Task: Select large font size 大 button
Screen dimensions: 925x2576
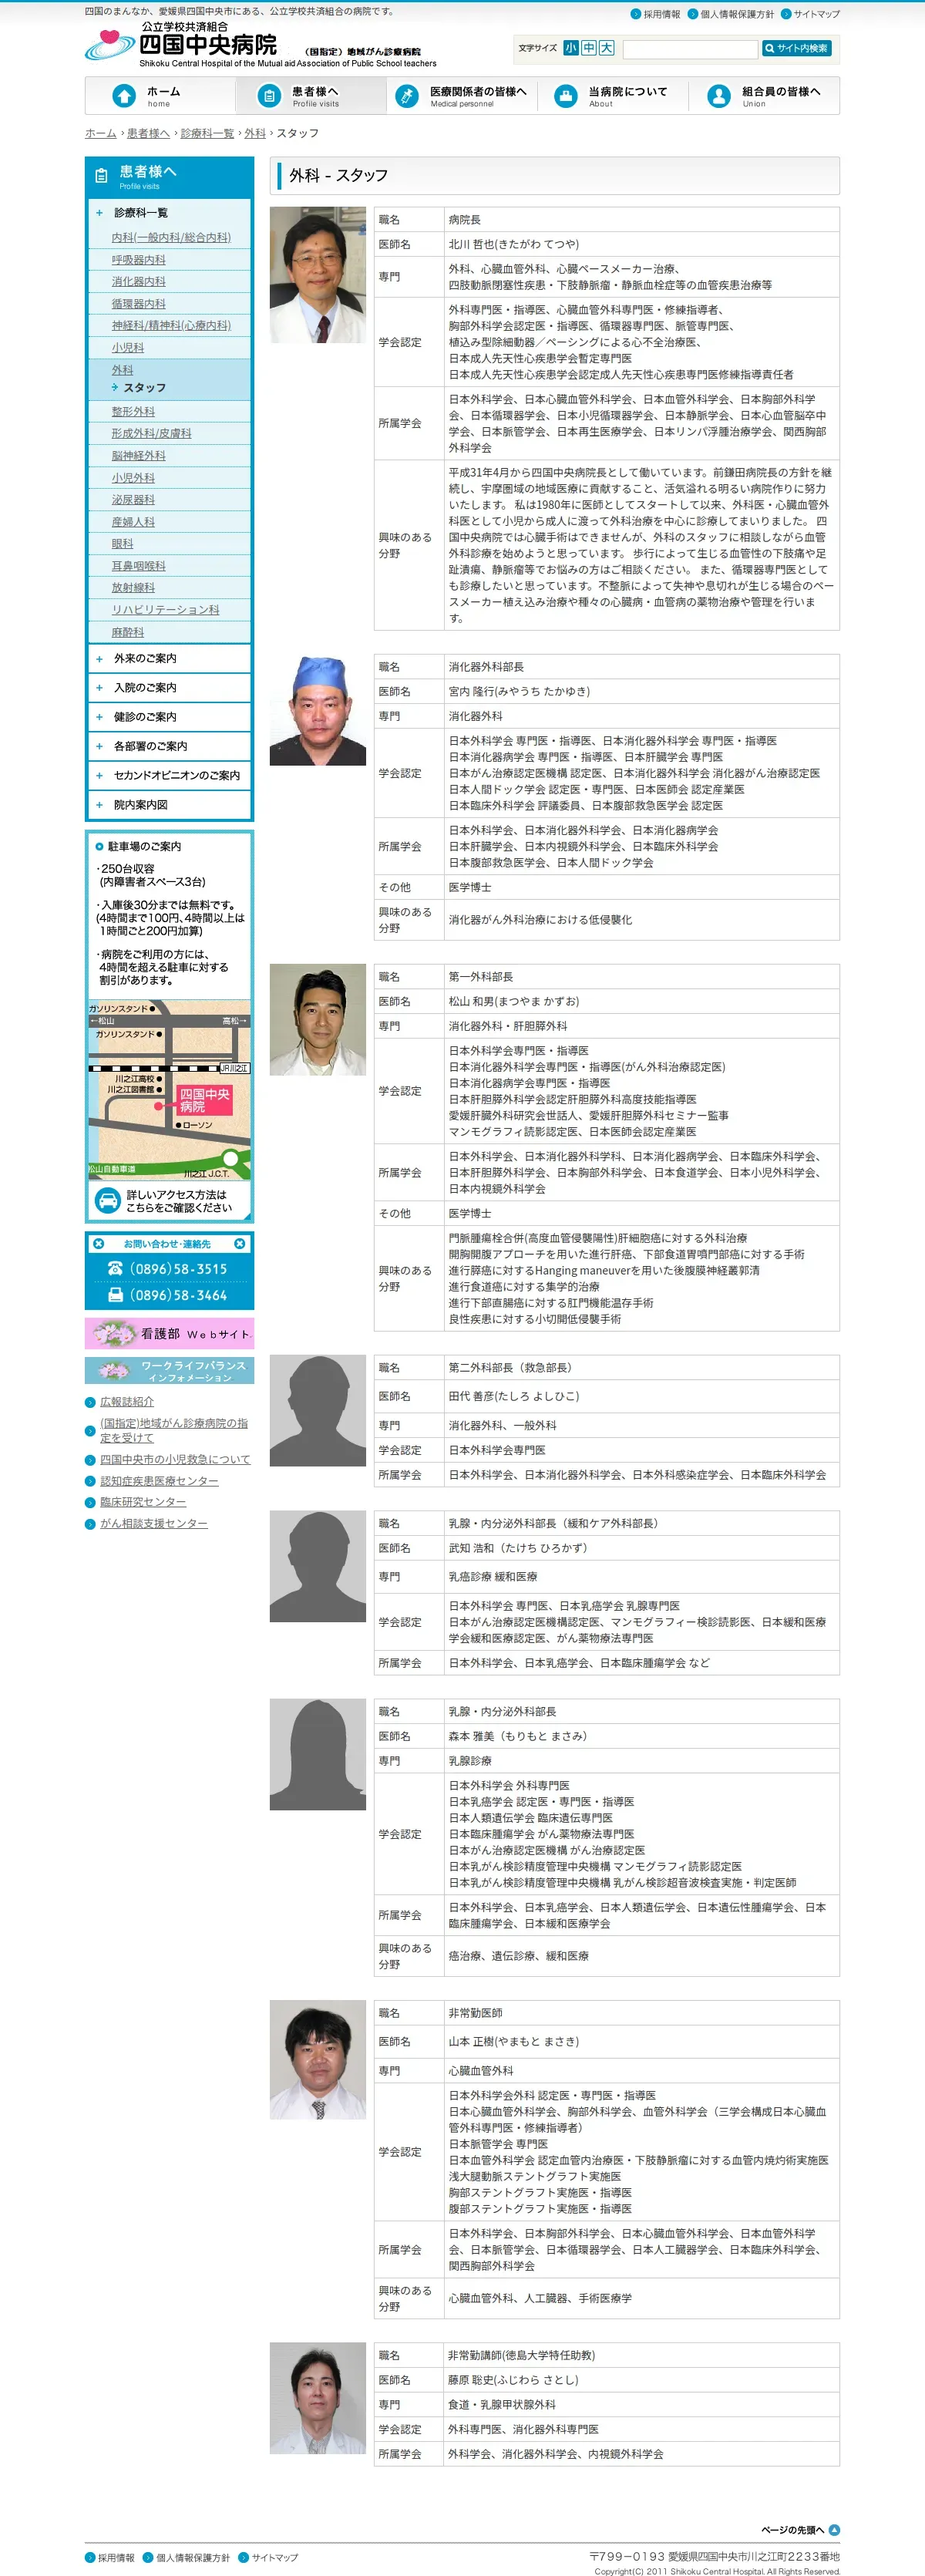Action: [x=607, y=48]
